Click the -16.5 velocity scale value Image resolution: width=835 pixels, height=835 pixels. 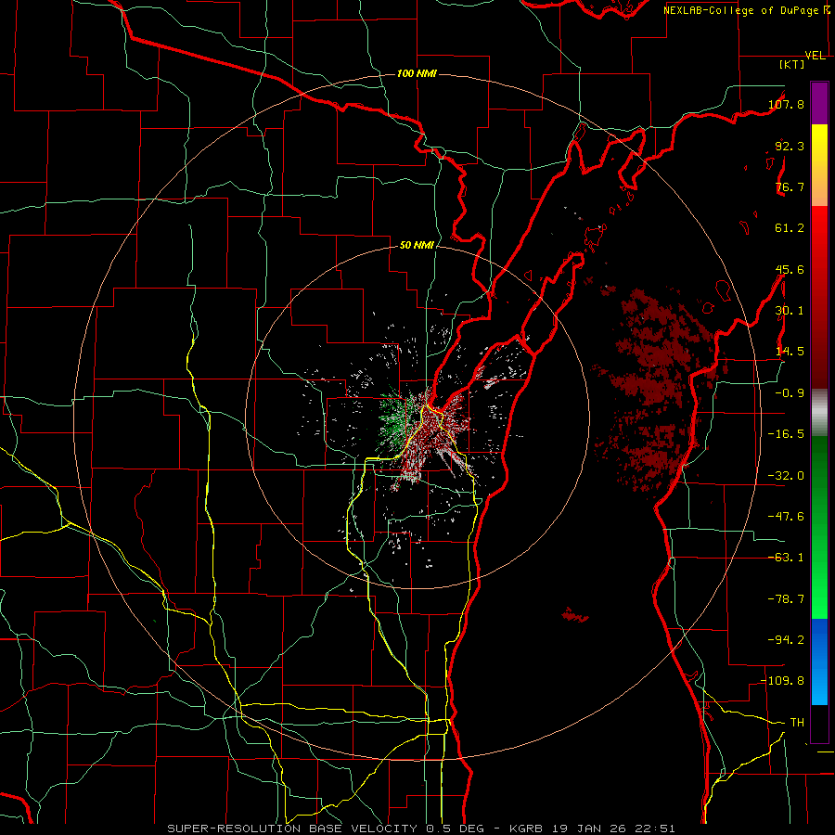pos(787,434)
